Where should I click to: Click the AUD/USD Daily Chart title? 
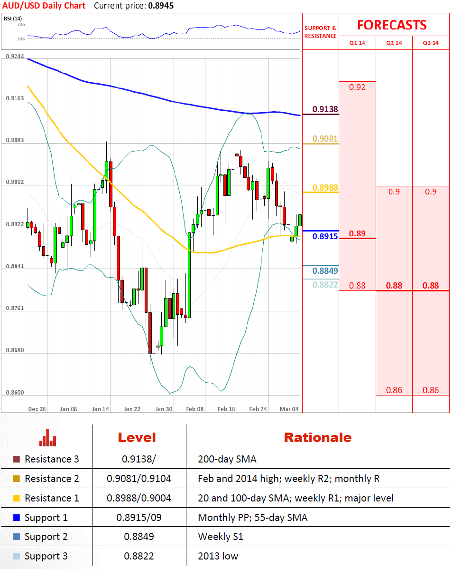[x=44, y=6]
